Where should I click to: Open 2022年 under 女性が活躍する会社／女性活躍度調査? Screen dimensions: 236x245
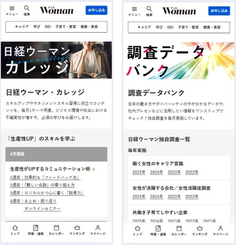click(192, 197)
